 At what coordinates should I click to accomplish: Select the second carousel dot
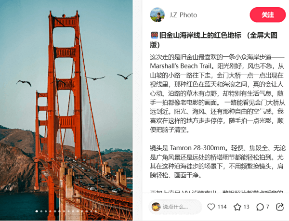click(41, 211)
